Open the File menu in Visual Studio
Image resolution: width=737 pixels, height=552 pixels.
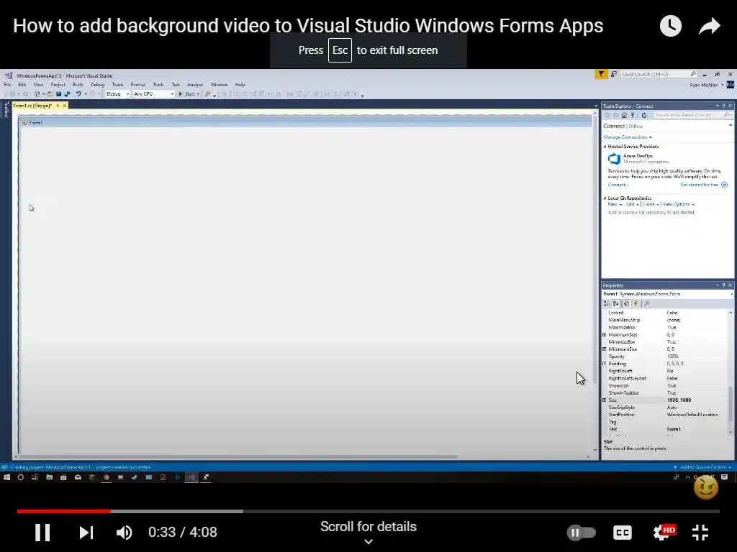click(x=7, y=85)
